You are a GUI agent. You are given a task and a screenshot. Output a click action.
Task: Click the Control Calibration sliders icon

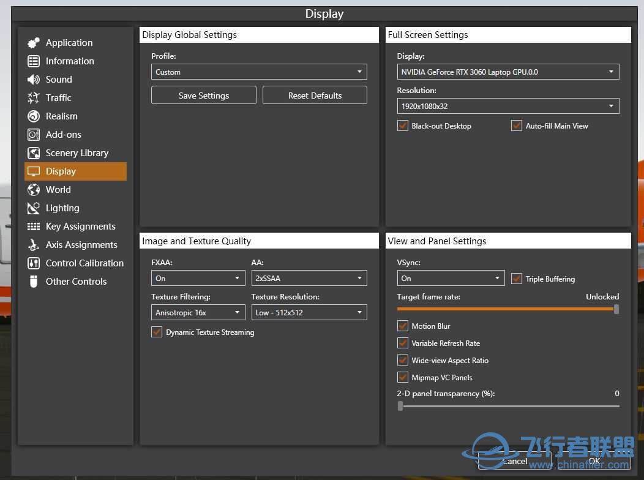[x=34, y=263]
